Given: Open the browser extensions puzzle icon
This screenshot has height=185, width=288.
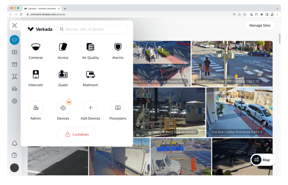Looking at the screenshot, I should pyautogui.click(x=261, y=14).
